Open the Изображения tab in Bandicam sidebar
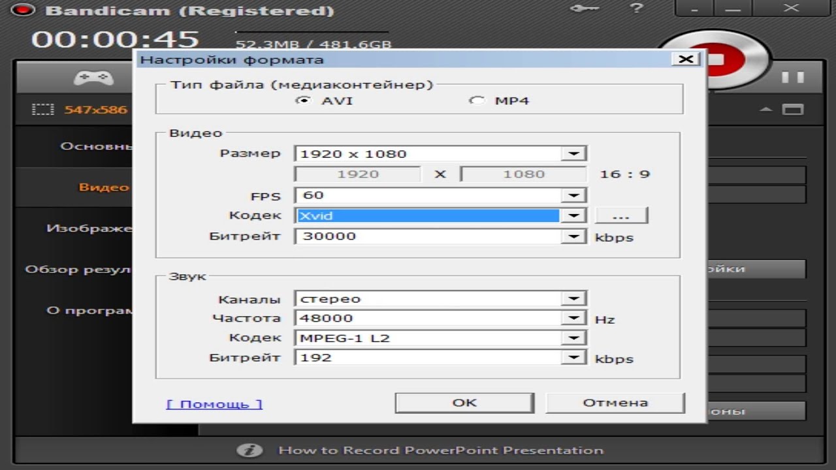Image resolution: width=836 pixels, height=470 pixels. (73, 228)
